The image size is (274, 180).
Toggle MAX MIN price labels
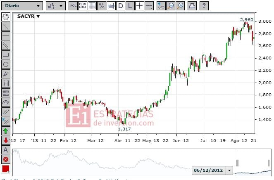point(83,6)
